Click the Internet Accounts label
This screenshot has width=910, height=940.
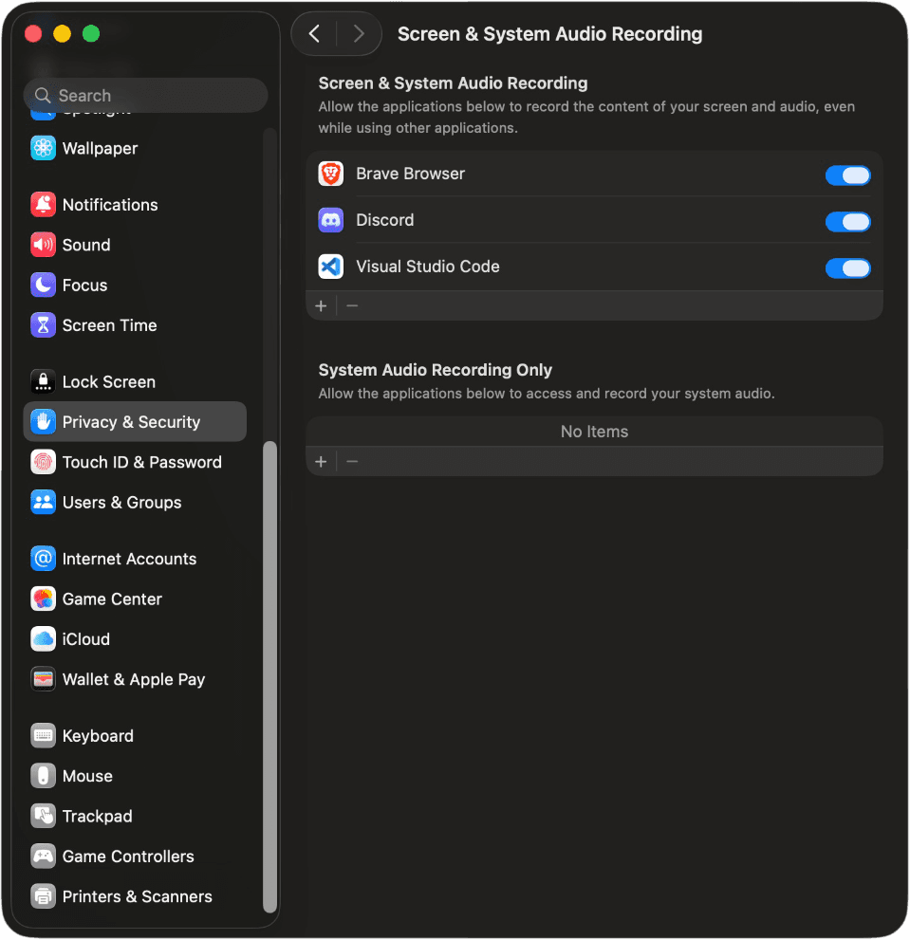(130, 558)
